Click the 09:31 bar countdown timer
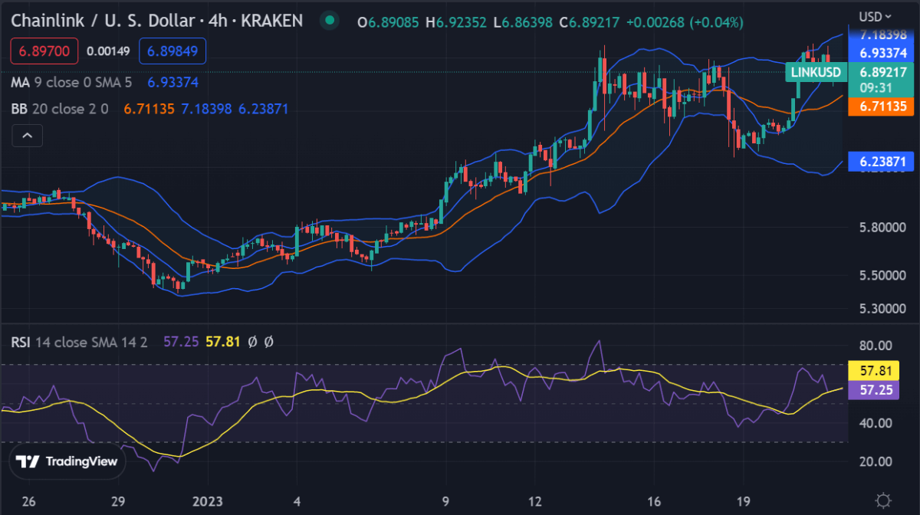The width and height of the screenshot is (920, 515). click(874, 87)
